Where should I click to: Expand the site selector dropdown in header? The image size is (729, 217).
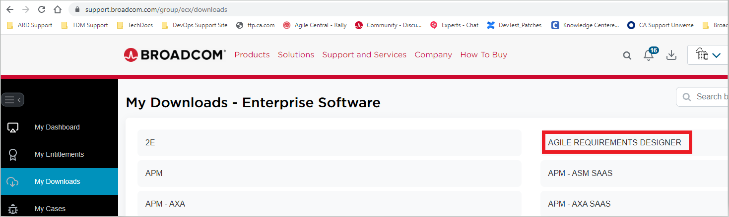click(709, 55)
